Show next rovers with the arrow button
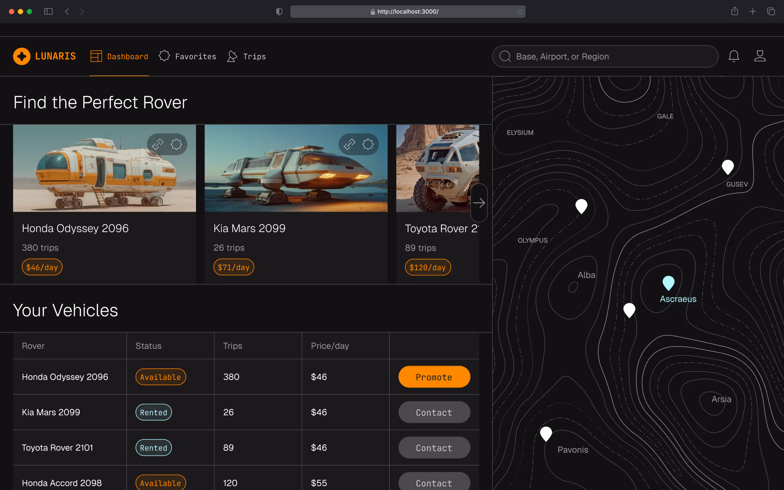 479,203
